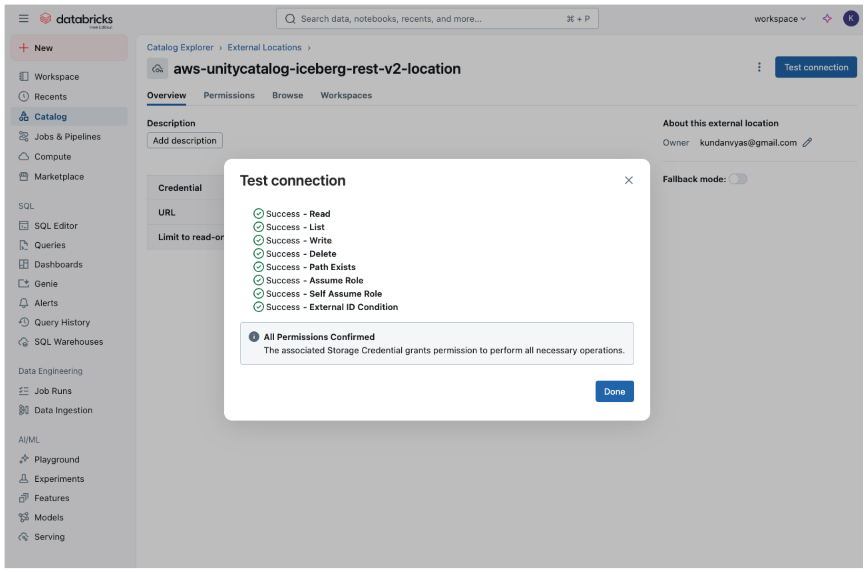867x572 pixels.
Task: Open the kebab menu near Test connection
Action: point(759,67)
